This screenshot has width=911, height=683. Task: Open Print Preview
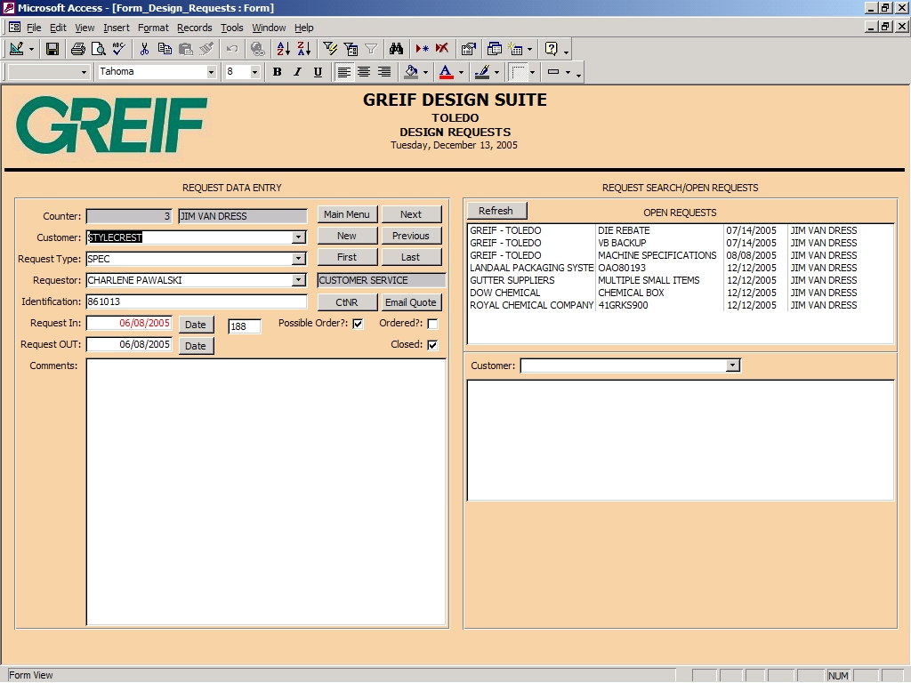pyautogui.click(x=99, y=49)
